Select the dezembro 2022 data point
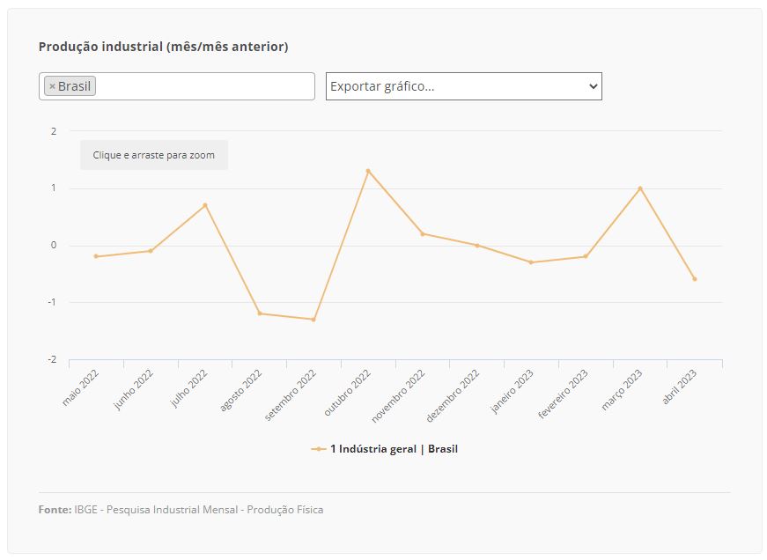 click(x=477, y=246)
